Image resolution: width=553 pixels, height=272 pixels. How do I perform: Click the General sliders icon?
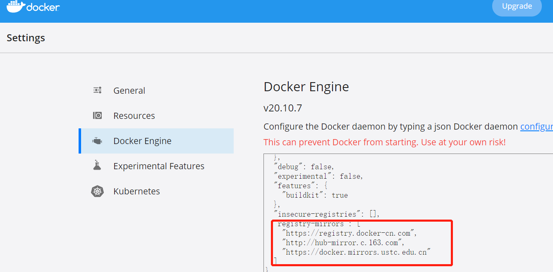[x=98, y=90]
